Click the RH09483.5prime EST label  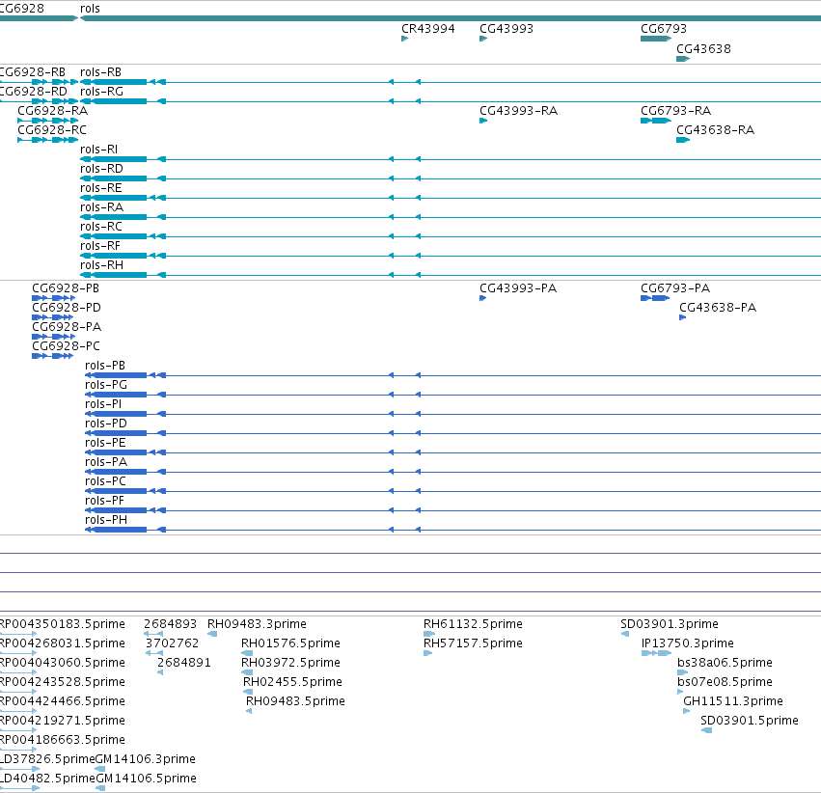coord(295,701)
